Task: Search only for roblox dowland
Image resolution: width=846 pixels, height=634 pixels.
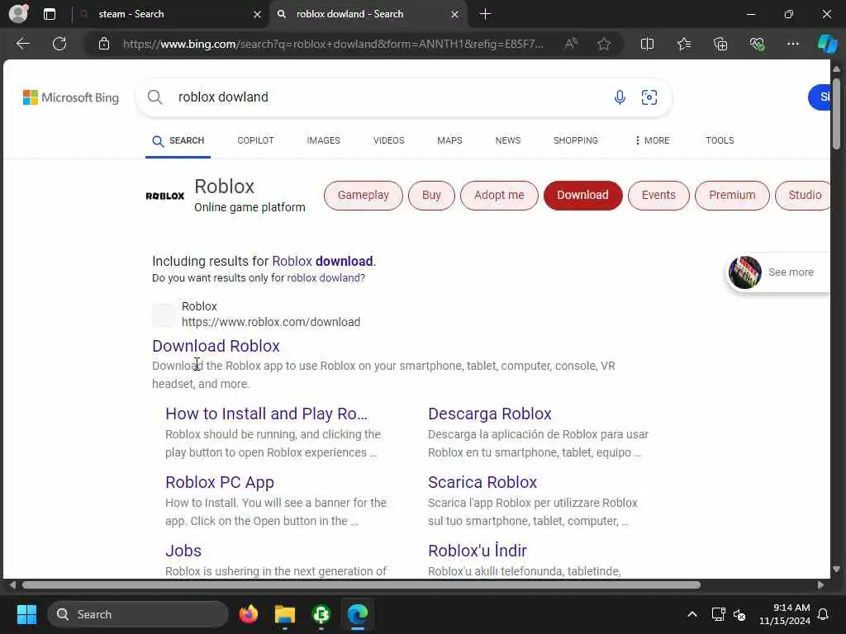Action: coord(326,278)
